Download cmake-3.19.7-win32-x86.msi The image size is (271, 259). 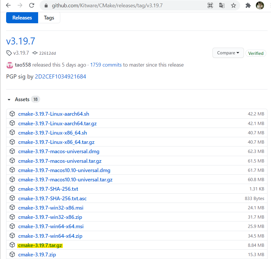click(51, 208)
